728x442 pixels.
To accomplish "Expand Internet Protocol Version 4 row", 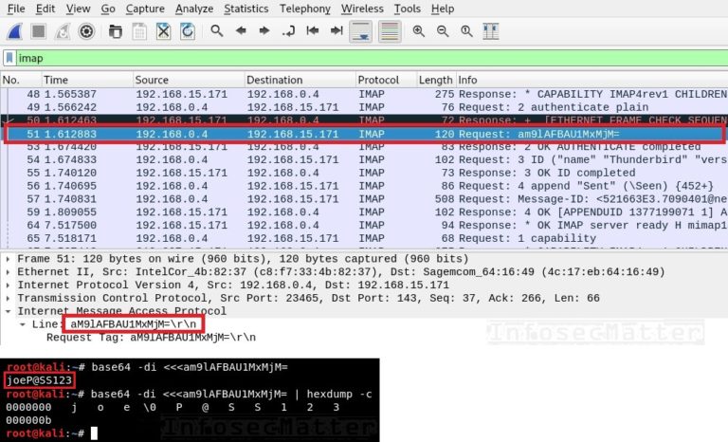I will [9, 285].
